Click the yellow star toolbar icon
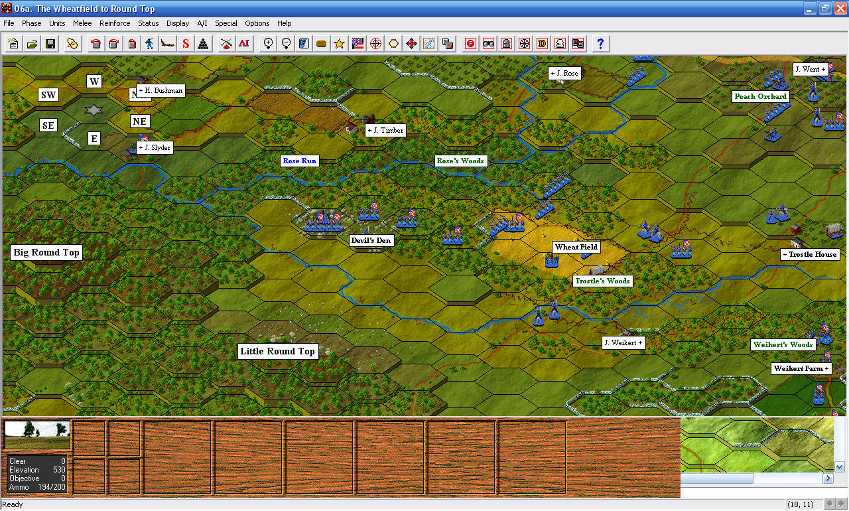 pos(340,44)
